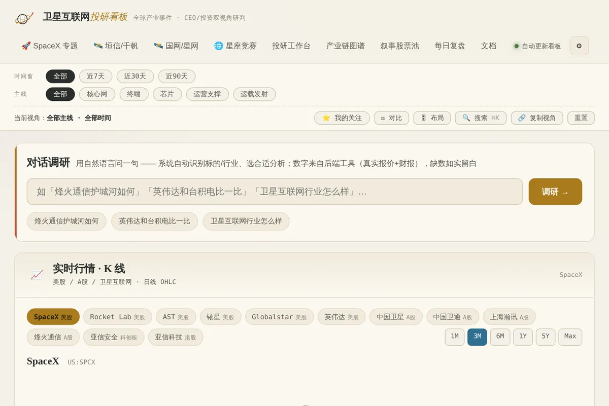The width and height of the screenshot is (609, 406).
Task: Select 全部 time window filter
Action: (x=60, y=77)
